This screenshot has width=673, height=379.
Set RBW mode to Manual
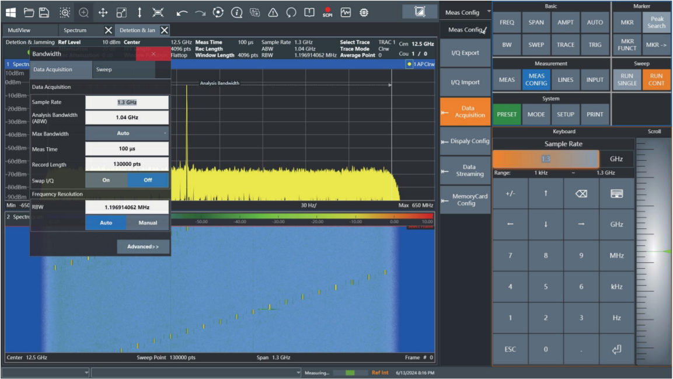148,222
